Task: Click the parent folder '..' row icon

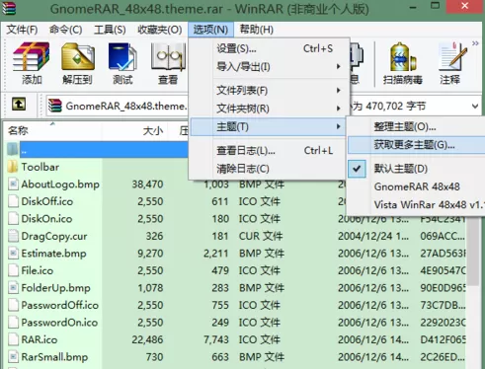Action: click(13, 149)
